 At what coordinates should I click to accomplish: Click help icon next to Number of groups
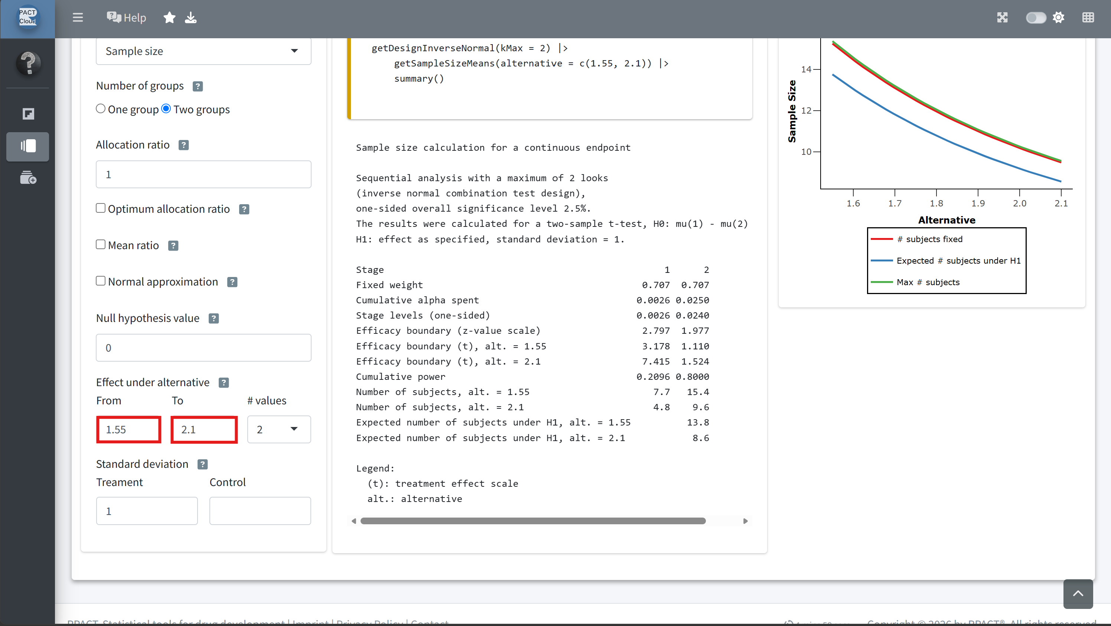point(198,86)
